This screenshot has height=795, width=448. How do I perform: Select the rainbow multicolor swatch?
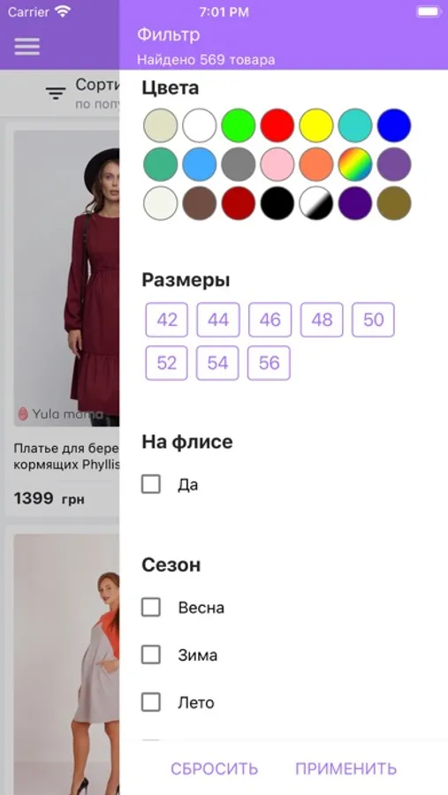click(x=355, y=164)
